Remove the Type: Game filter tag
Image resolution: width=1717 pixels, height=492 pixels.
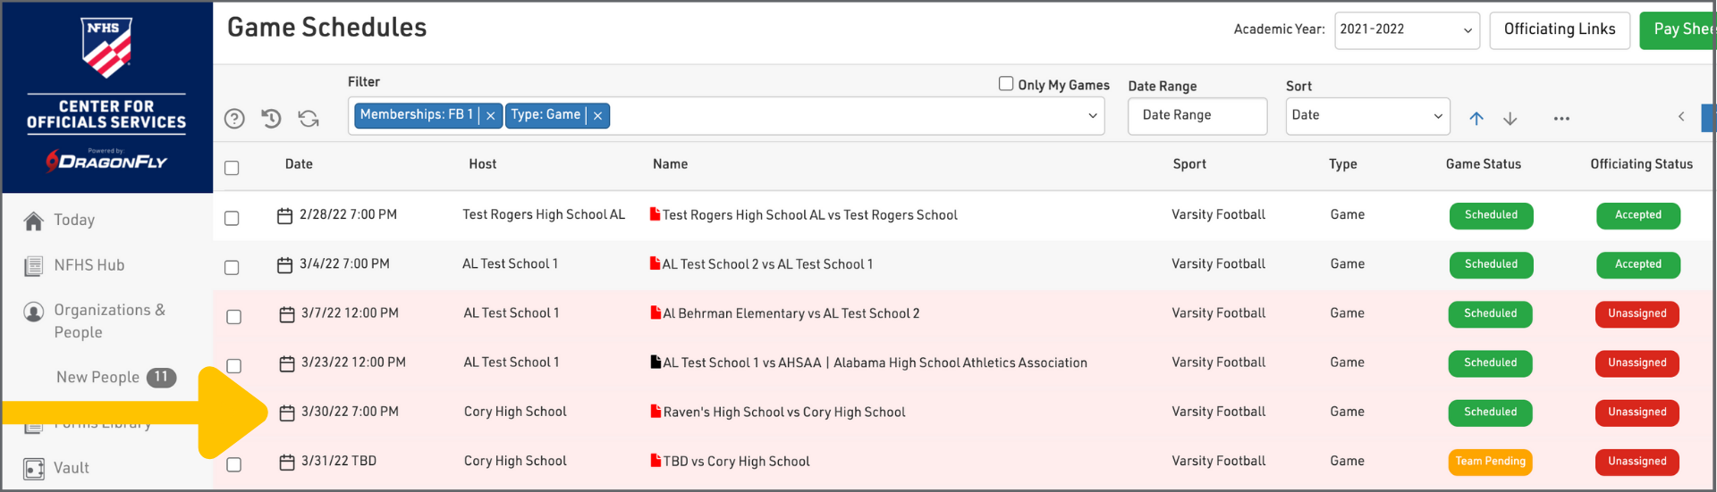[598, 116]
